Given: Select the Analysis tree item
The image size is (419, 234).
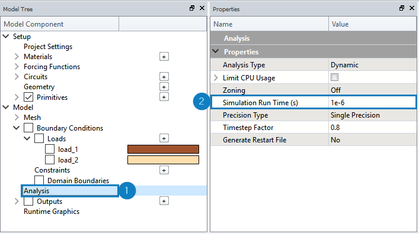Looking at the screenshot, I should 37,191.
